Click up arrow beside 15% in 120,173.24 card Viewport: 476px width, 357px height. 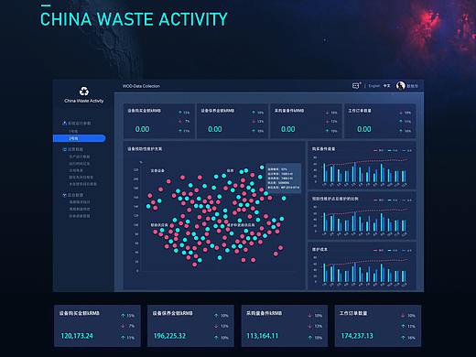click(123, 316)
